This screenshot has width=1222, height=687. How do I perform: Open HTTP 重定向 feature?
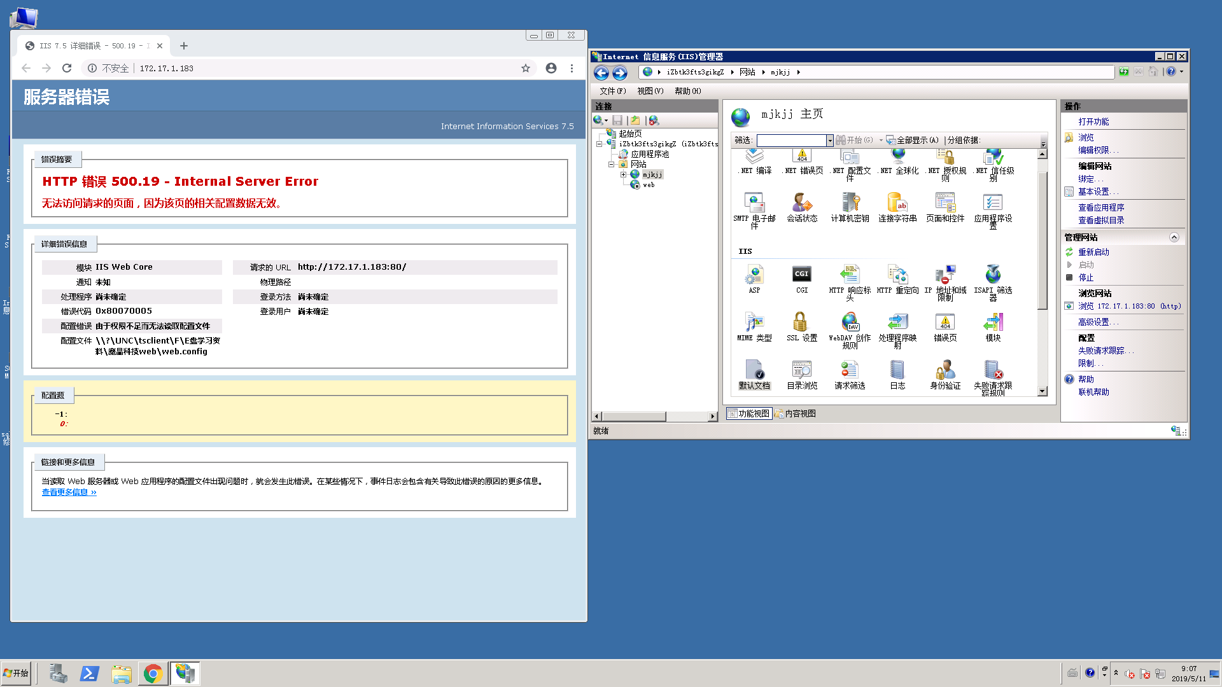pos(897,279)
